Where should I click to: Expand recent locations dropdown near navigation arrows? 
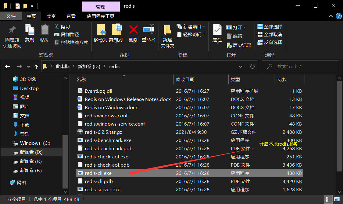point(28,67)
